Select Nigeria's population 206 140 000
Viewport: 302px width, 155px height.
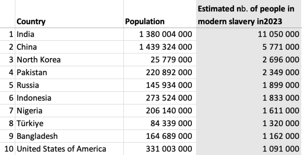[160, 110]
